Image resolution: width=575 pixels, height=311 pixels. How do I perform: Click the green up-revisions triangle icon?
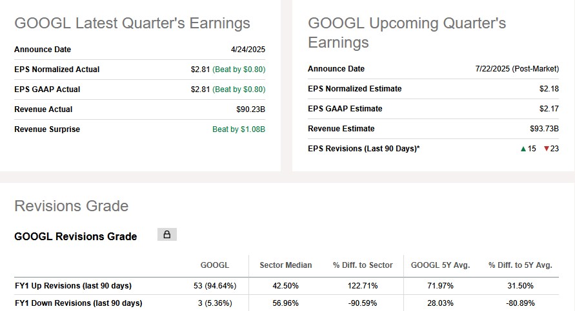click(523, 149)
